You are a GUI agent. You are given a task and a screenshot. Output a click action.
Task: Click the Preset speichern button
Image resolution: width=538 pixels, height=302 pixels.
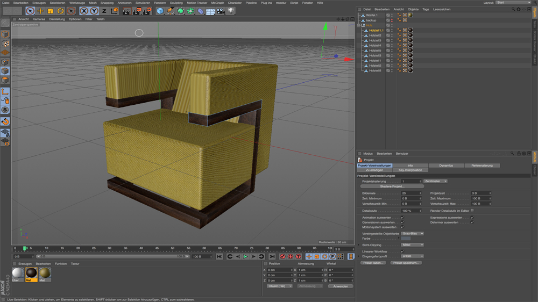[406, 263]
